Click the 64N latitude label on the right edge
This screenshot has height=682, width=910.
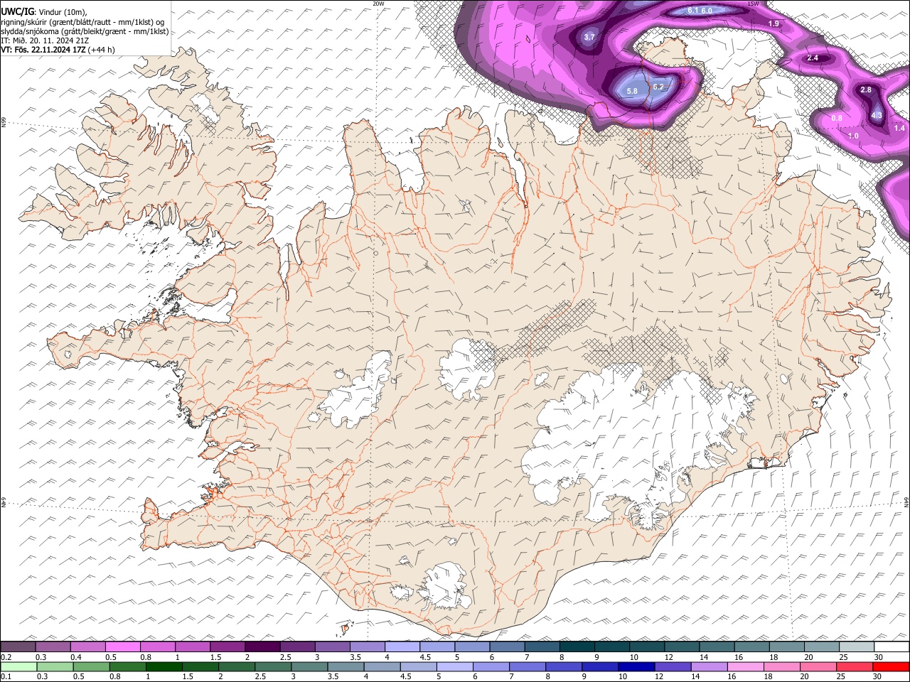point(907,502)
